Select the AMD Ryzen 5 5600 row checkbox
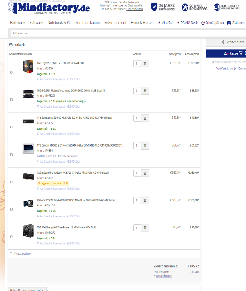246x291 pixels. click(12, 72)
